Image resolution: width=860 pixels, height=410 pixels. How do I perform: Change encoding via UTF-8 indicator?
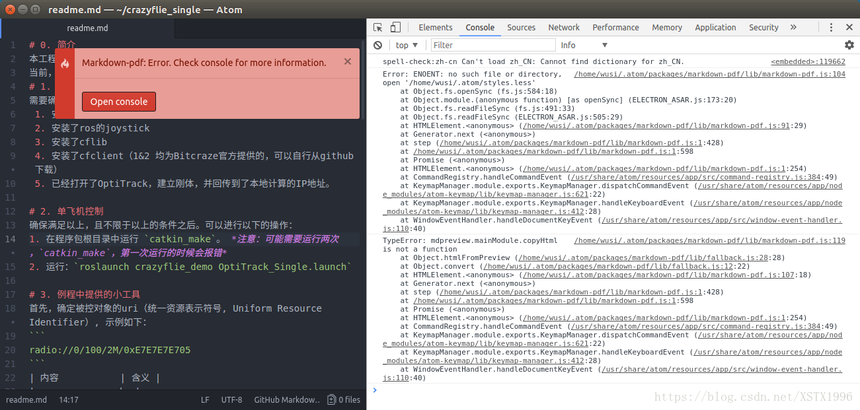pos(231,399)
